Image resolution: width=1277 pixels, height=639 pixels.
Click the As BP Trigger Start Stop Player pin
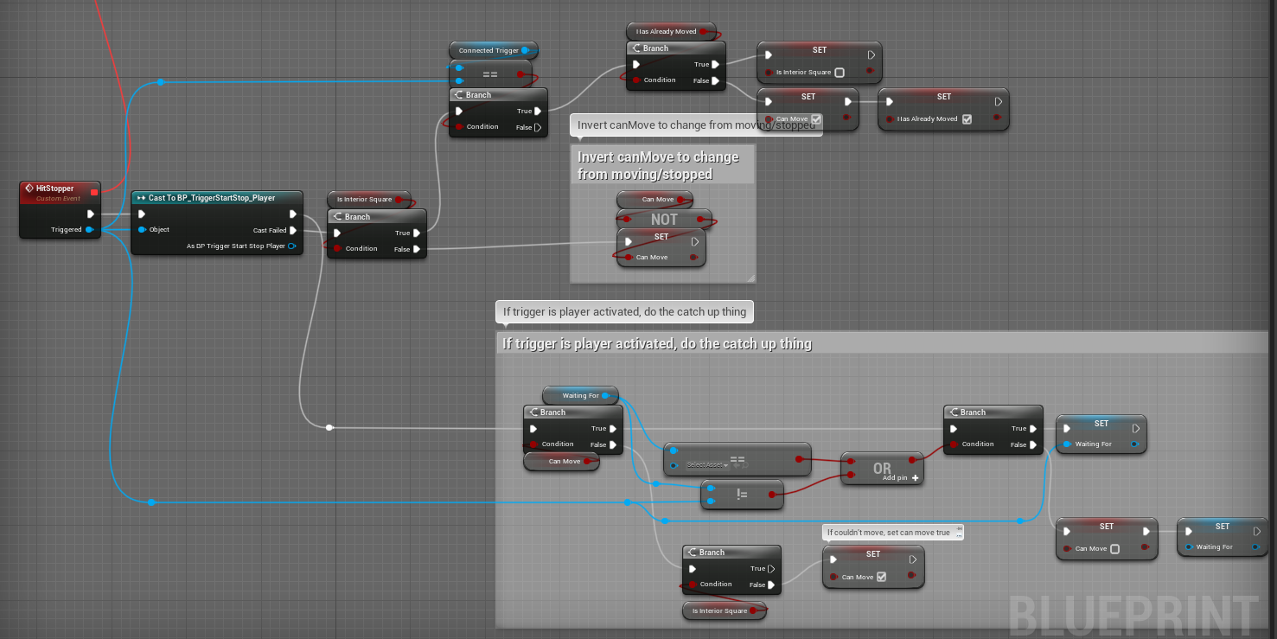click(292, 246)
